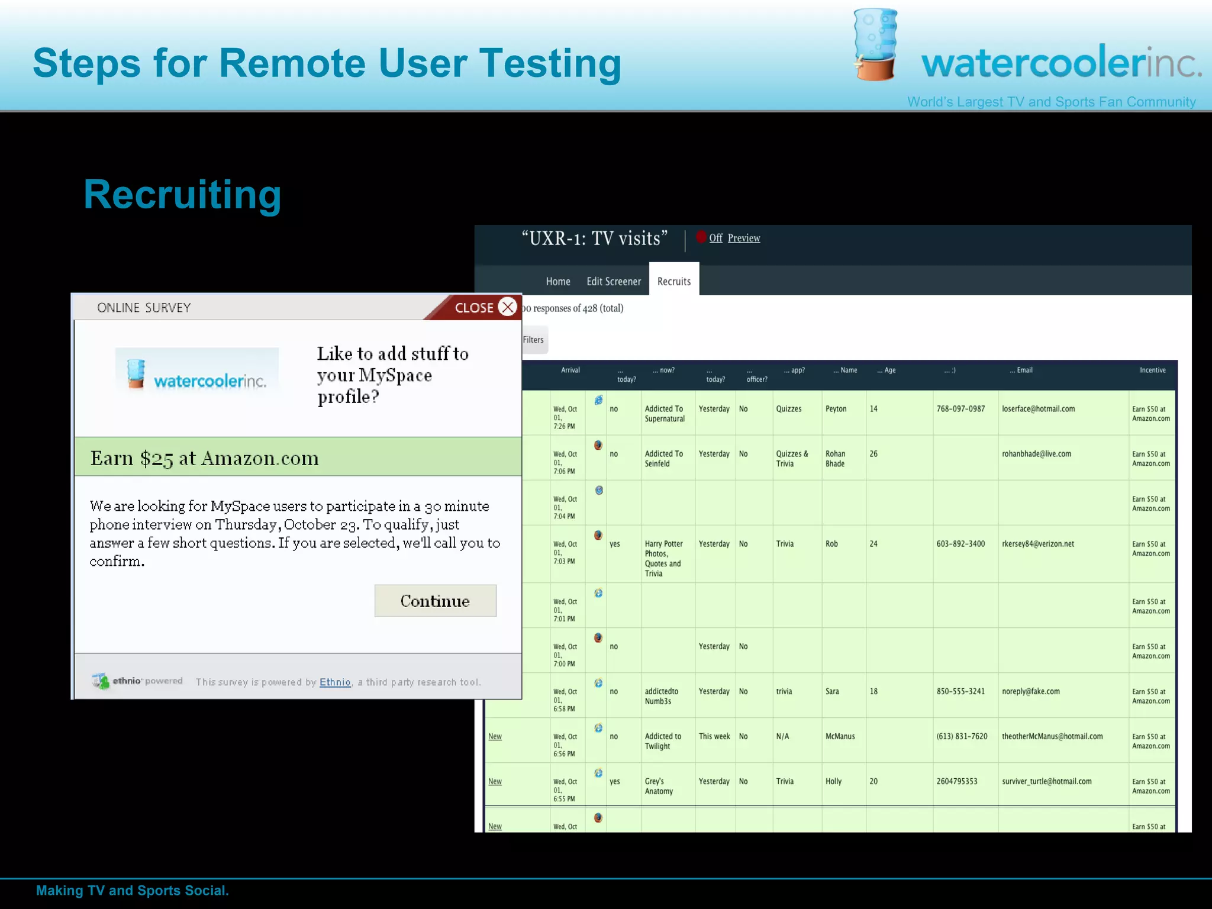Click the Age column header
The image size is (1212, 909).
(887, 370)
